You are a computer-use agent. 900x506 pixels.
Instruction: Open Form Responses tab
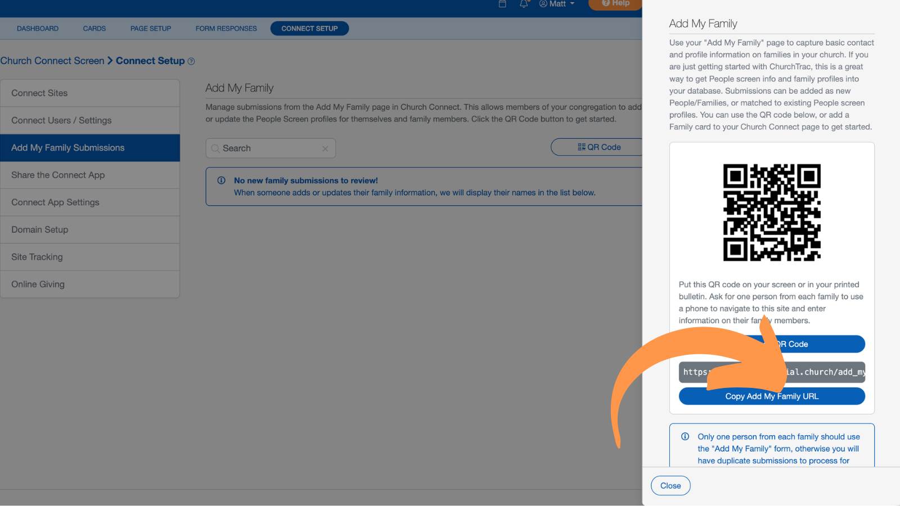226,29
